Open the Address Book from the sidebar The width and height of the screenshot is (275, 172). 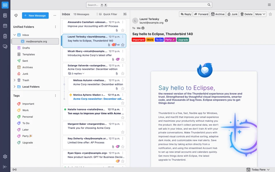click(5, 15)
